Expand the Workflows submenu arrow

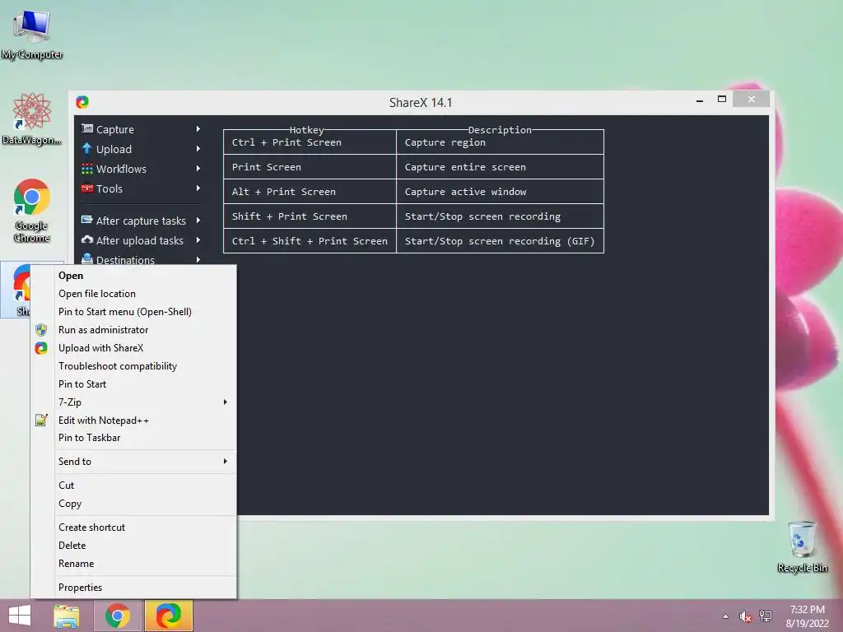[x=198, y=169]
